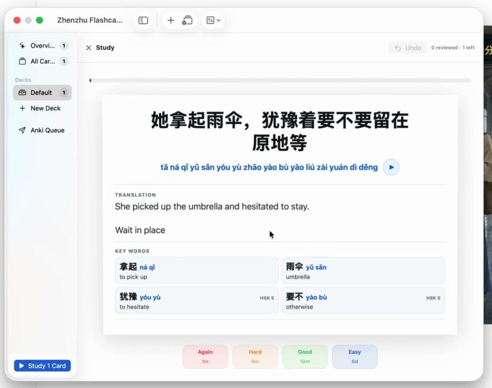Viewport: 492px width, 388px height.
Task: Click the plus icon to add card
Action: click(171, 20)
